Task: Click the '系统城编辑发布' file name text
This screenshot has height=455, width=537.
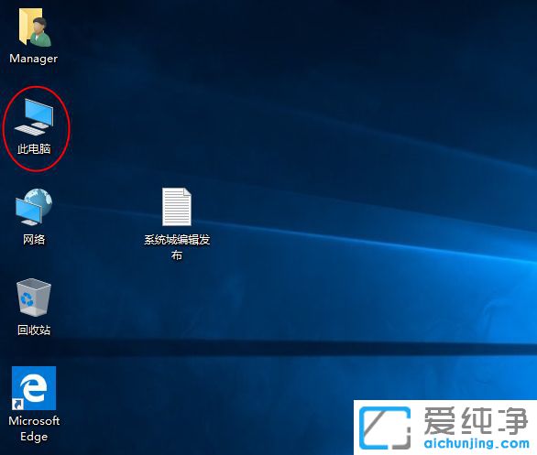Action: 177,247
